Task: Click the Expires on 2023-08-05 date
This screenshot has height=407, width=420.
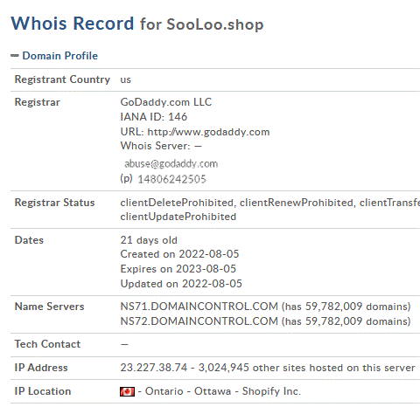Action: 178,269
